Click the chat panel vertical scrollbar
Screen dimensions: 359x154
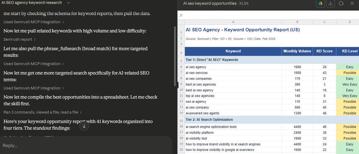175,56
